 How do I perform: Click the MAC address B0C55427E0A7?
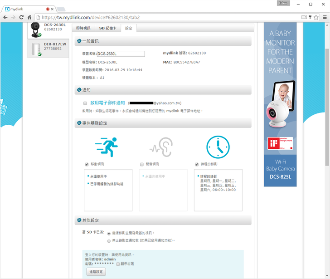point(187,62)
